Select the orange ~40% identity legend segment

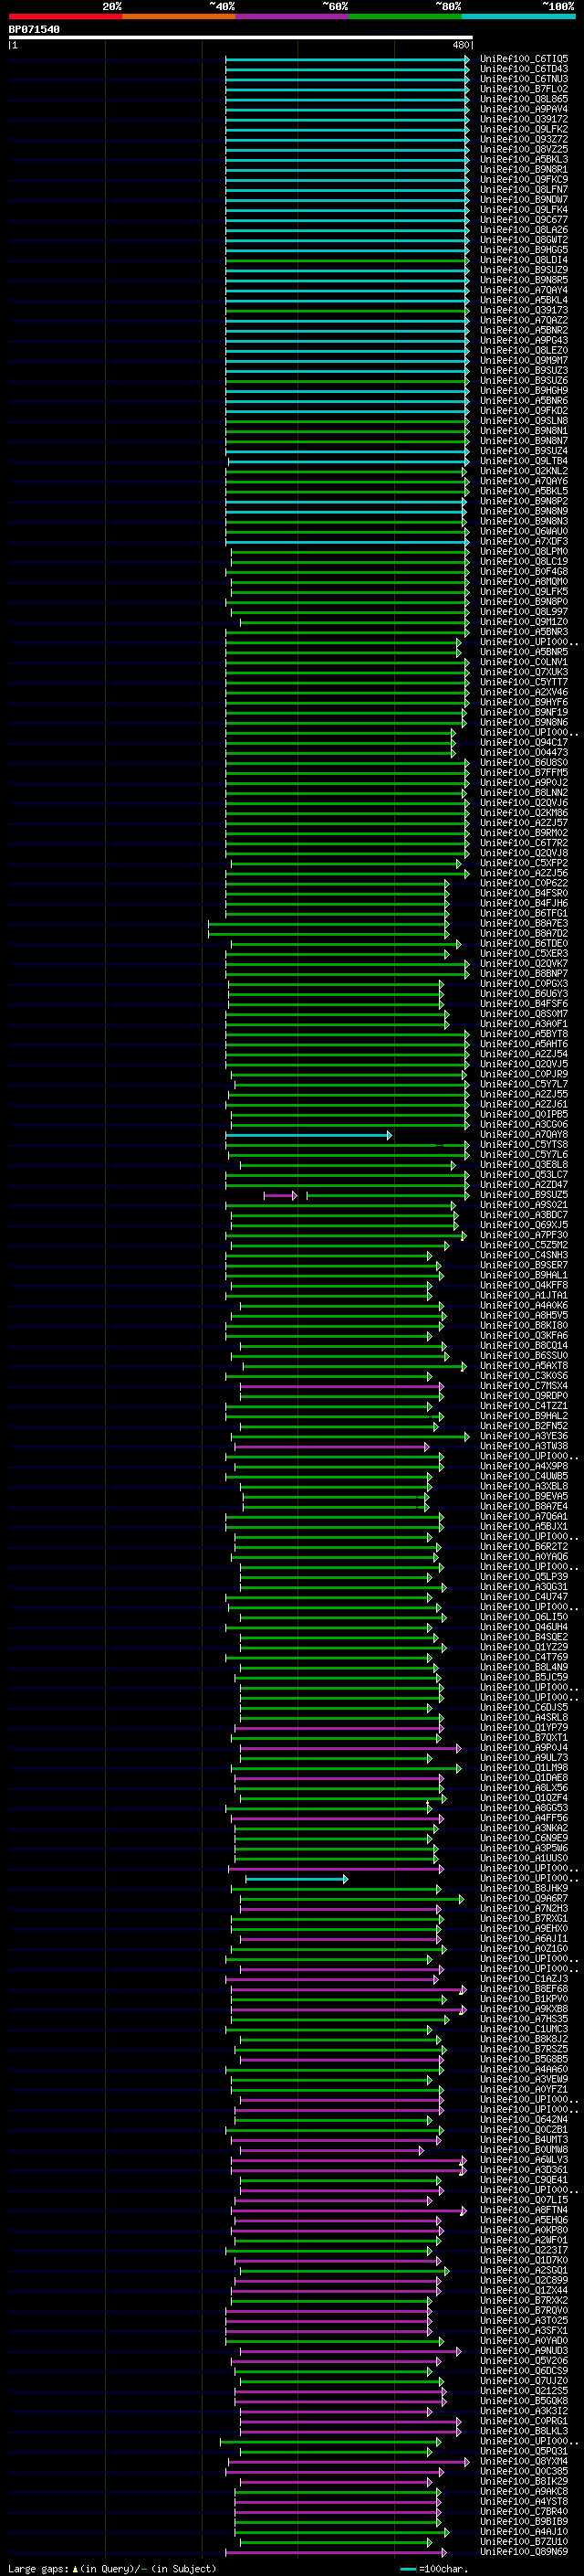(x=179, y=16)
